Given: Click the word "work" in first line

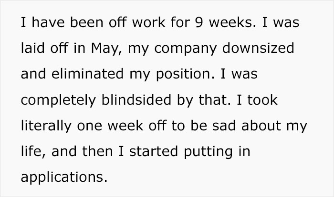Looking at the screenshot, I should coord(149,22).
